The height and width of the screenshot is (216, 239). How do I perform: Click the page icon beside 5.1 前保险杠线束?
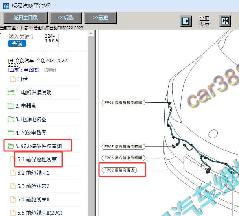pyautogui.click(x=13, y=159)
